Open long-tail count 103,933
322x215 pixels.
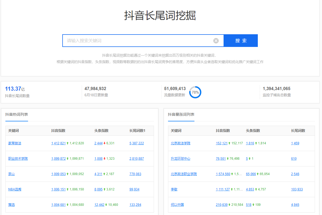pos(297,189)
